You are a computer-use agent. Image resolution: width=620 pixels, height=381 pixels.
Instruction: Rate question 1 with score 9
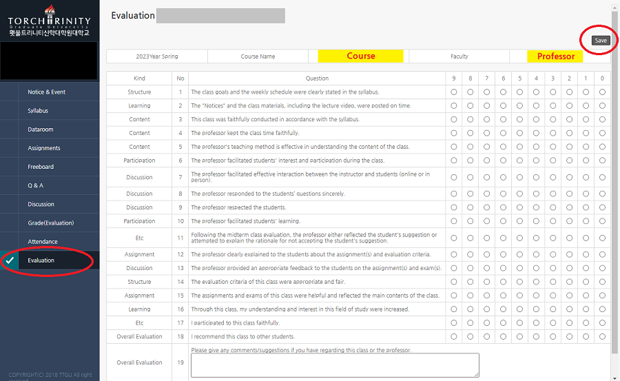[x=453, y=92]
